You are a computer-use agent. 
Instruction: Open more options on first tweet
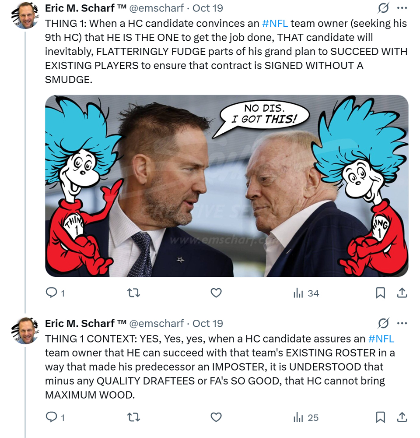point(402,8)
